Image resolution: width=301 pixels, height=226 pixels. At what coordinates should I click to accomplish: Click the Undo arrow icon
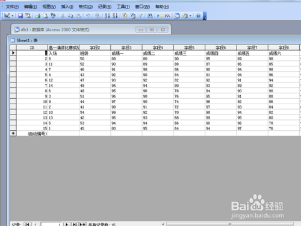[x=88, y=16]
